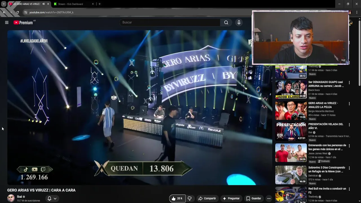
Task: Open title Entrenando con las personas de
Action: click(327, 147)
